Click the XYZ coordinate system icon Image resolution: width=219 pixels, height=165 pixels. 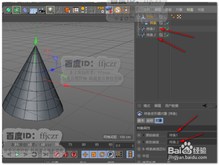coord(84,10)
